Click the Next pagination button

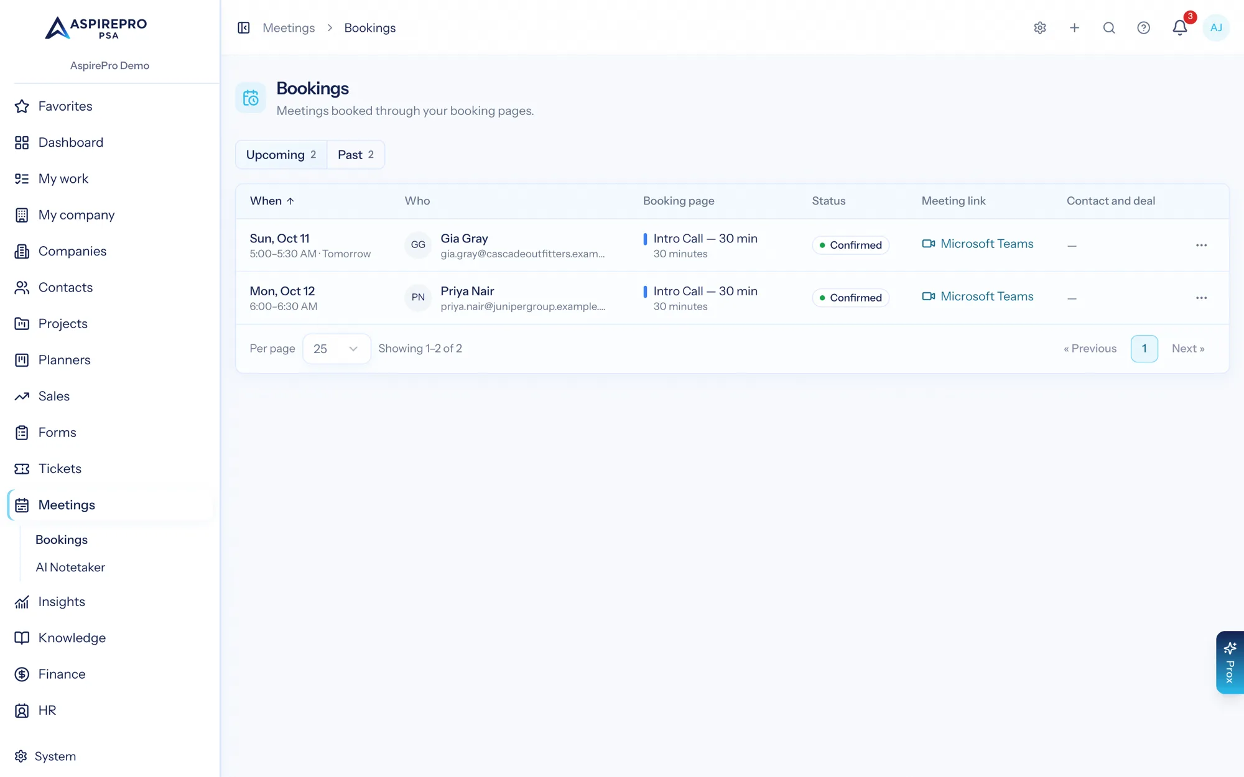click(1188, 349)
